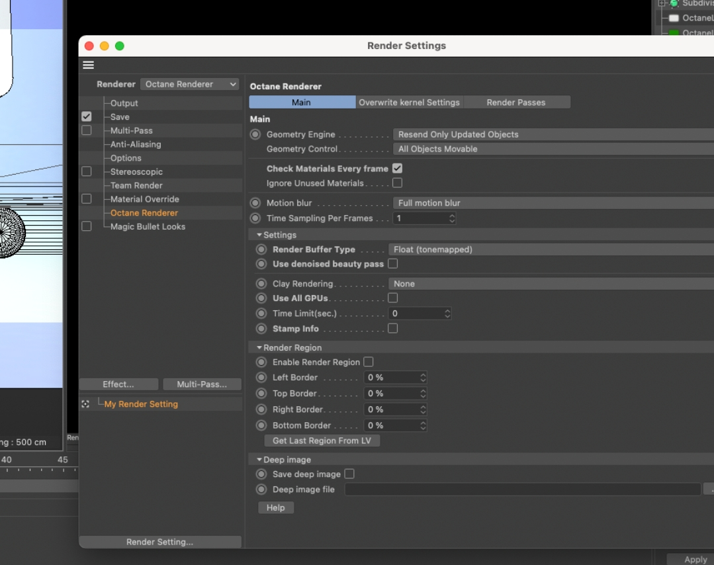
Task: Open Geometry Engine dropdown
Action: [553, 134]
